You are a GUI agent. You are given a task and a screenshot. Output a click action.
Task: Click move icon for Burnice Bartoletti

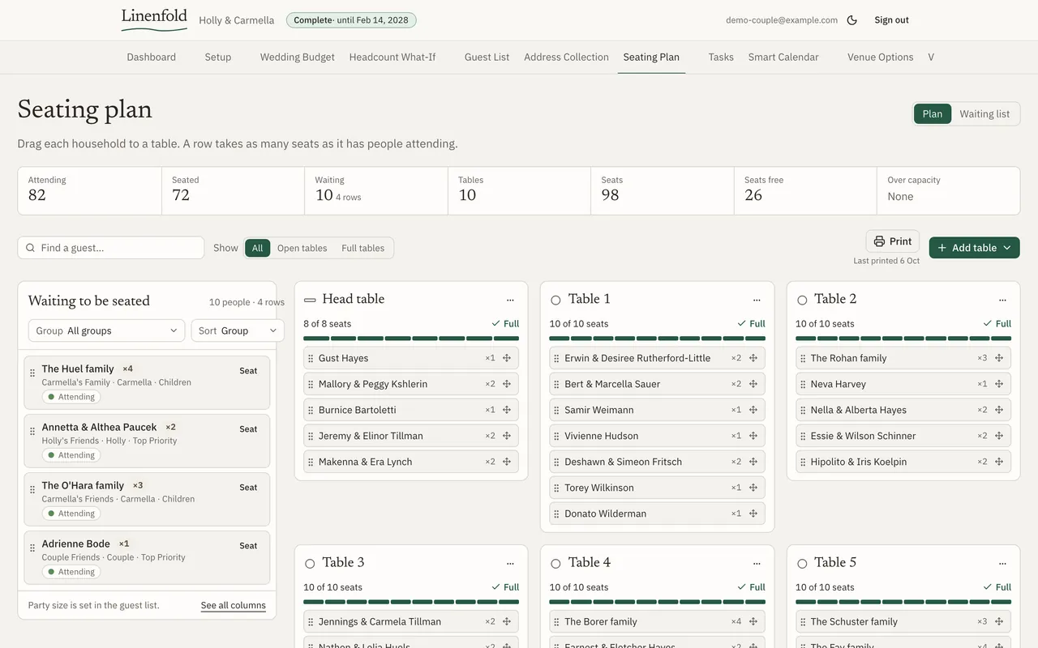(507, 410)
